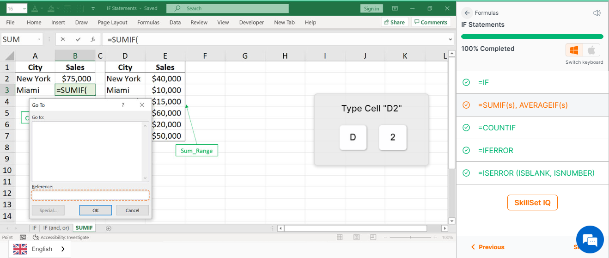Open the =IF lesson
The width and height of the screenshot is (609, 258).
[x=532, y=82]
